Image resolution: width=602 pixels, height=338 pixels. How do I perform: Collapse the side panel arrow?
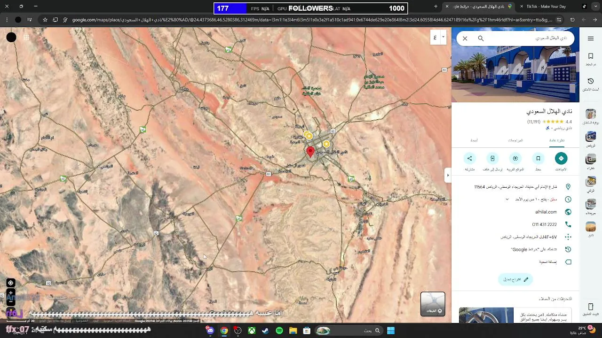point(448,175)
